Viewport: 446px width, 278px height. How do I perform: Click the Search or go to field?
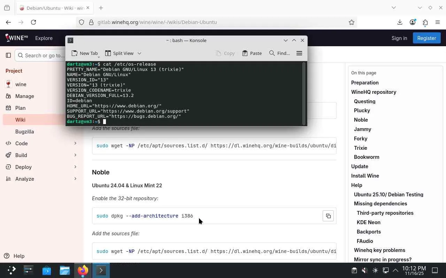pyautogui.click(x=40, y=55)
